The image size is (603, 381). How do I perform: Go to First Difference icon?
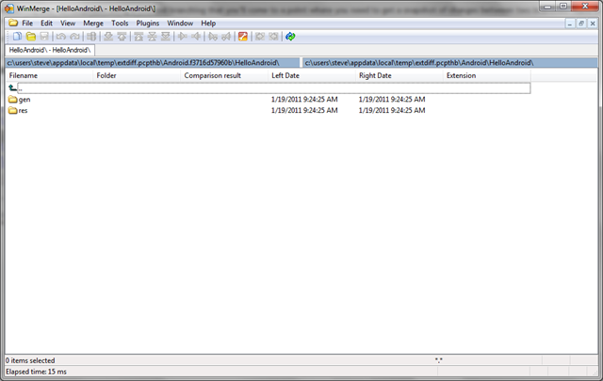pyautogui.click(x=139, y=37)
